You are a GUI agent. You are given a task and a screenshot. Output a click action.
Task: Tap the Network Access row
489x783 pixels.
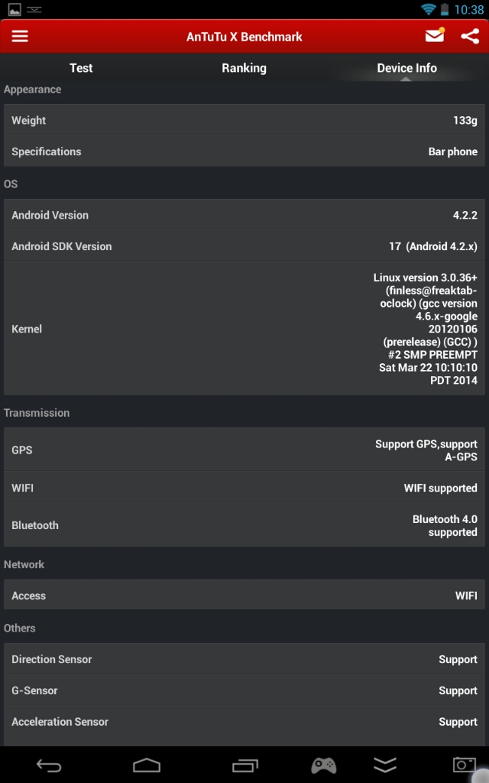[244, 596]
